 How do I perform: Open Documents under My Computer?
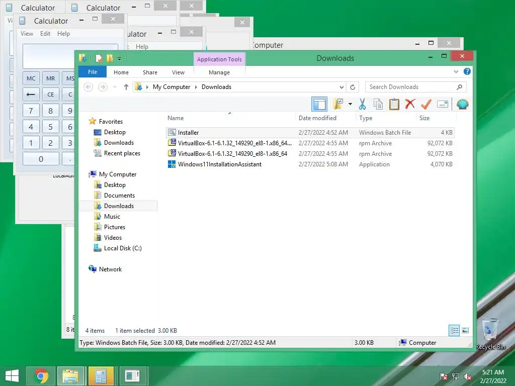[x=119, y=196]
